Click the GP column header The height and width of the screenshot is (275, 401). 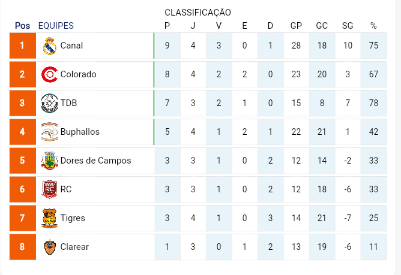coord(296,26)
